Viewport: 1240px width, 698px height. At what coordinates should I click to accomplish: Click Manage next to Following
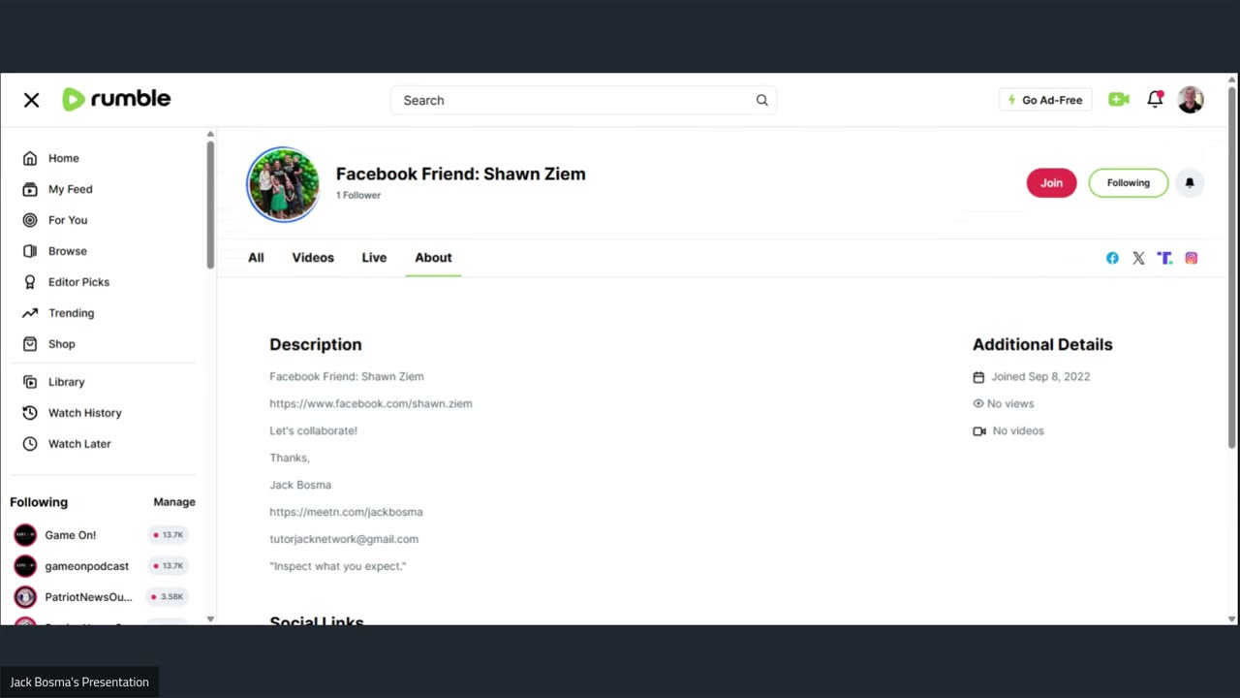pos(174,502)
